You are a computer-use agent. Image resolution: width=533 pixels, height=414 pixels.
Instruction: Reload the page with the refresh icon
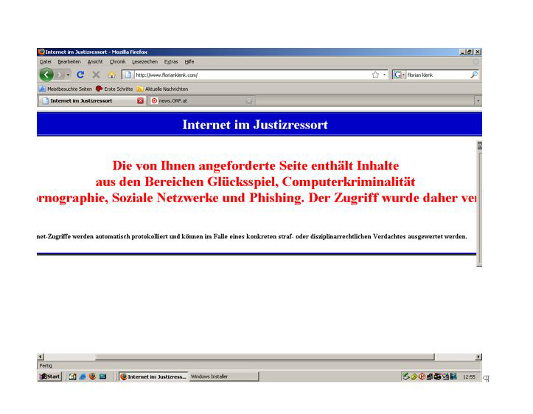[x=80, y=75]
